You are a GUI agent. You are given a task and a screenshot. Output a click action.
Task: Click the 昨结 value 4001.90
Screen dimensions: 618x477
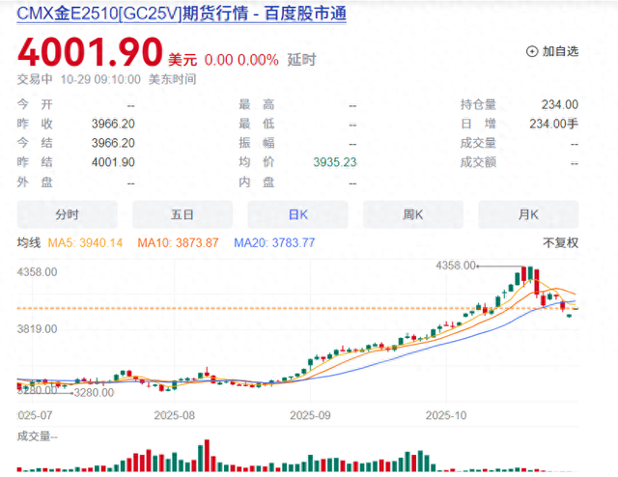(113, 162)
